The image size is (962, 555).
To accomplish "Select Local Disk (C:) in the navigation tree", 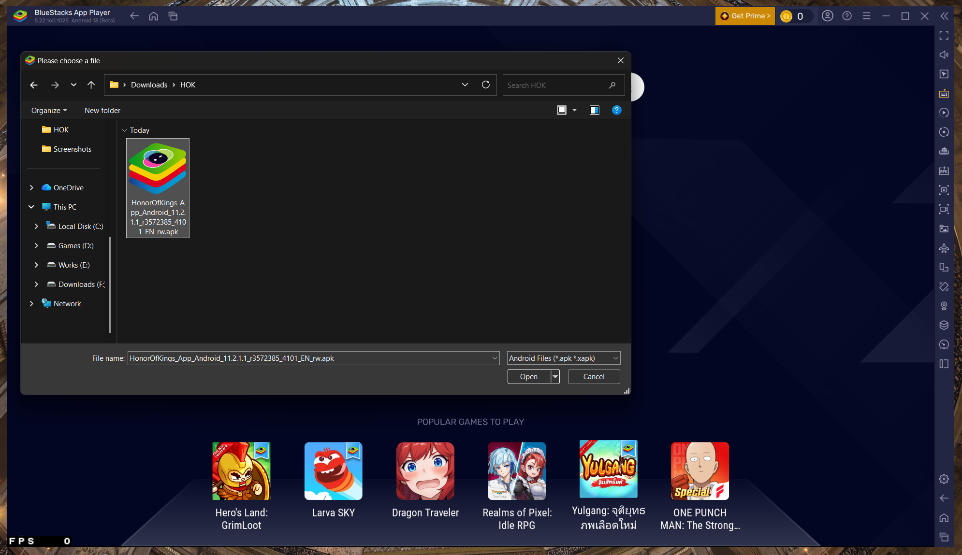I will [x=80, y=226].
